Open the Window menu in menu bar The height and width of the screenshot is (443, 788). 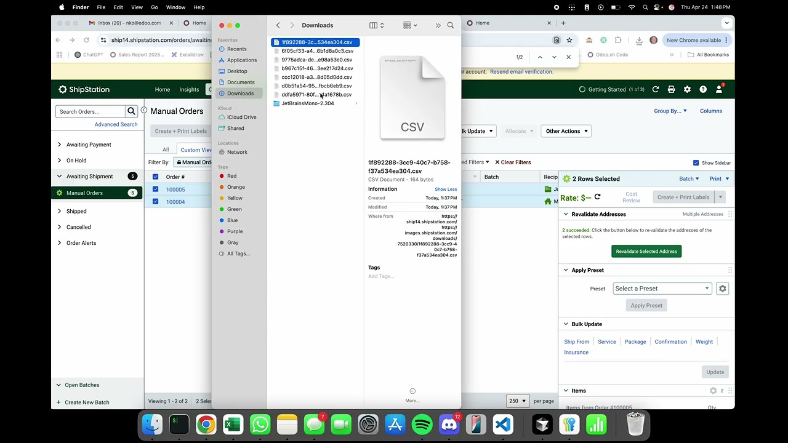pyautogui.click(x=175, y=7)
